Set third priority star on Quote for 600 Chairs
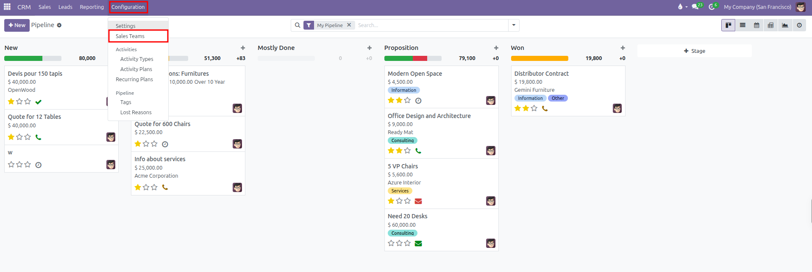Screen dimensions: 812x272 (154, 143)
